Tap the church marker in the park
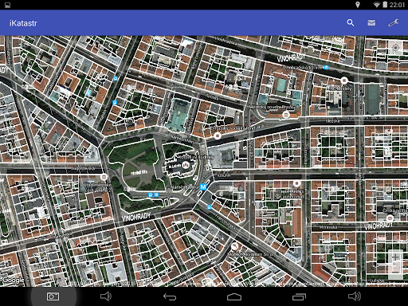This screenshot has width=408, height=306. coord(186,165)
